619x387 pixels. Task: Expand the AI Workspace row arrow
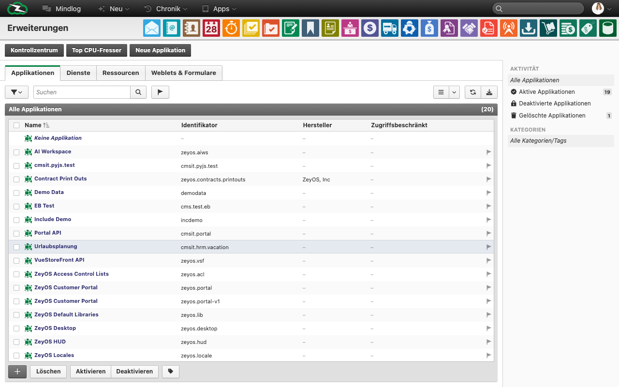pyautogui.click(x=488, y=152)
